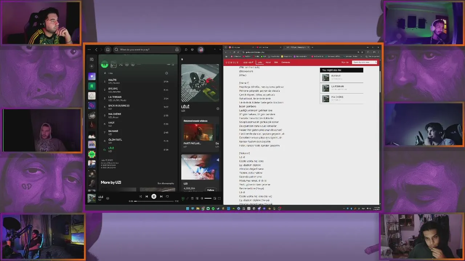This screenshot has height=261, width=465.
Task: Select About tab on Genius
Action: [x=268, y=62]
